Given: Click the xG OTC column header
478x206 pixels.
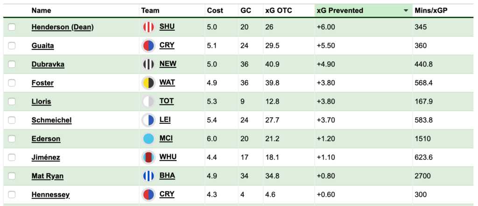Looking at the screenshot, I should (x=279, y=11).
